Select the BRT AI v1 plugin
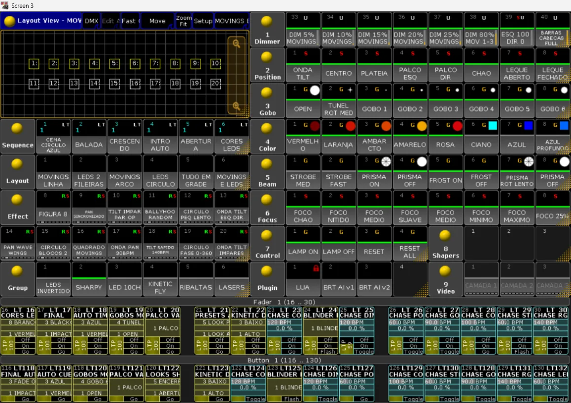 point(338,279)
